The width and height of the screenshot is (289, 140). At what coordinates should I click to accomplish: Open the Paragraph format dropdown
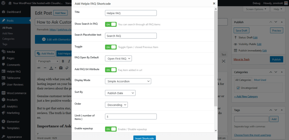tap(47, 61)
